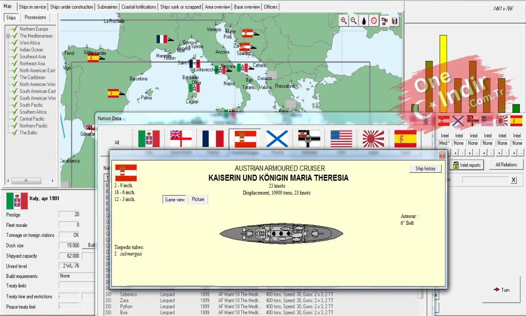Image resolution: width=526 pixels, height=316 pixels.
Task: Select the Italy flag in Nation Data
Action: tap(149, 139)
